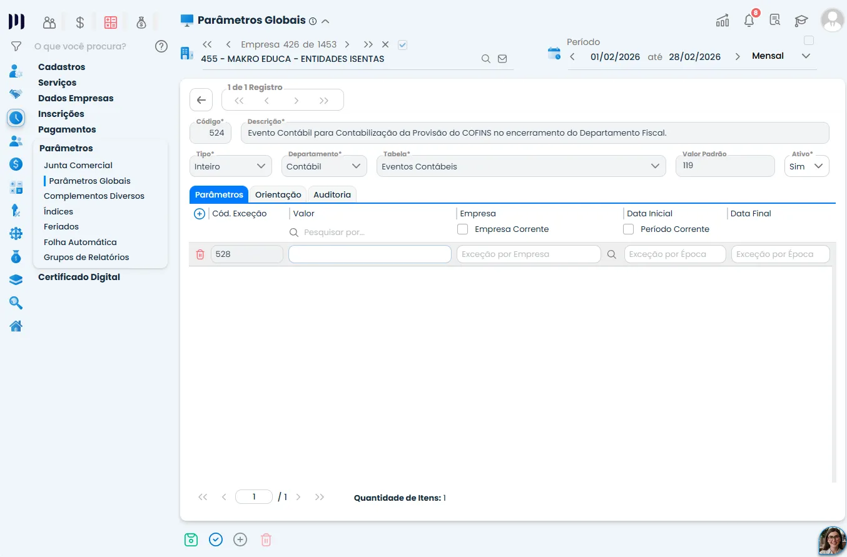Click the filter funnel icon
The width and height of the screenshot is (847, 557).
point(16,46)
